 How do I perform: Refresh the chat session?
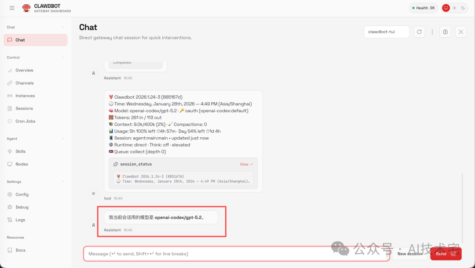(419, 32)
